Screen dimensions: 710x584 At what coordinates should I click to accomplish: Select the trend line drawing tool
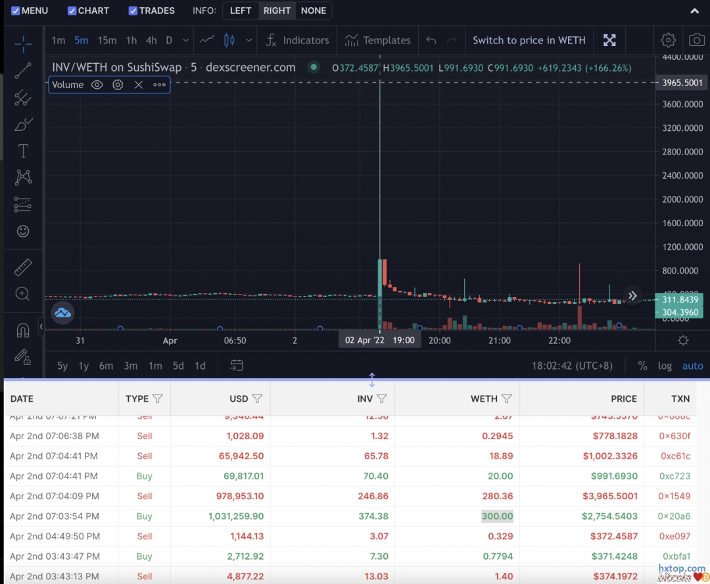(x=23, y=70)
